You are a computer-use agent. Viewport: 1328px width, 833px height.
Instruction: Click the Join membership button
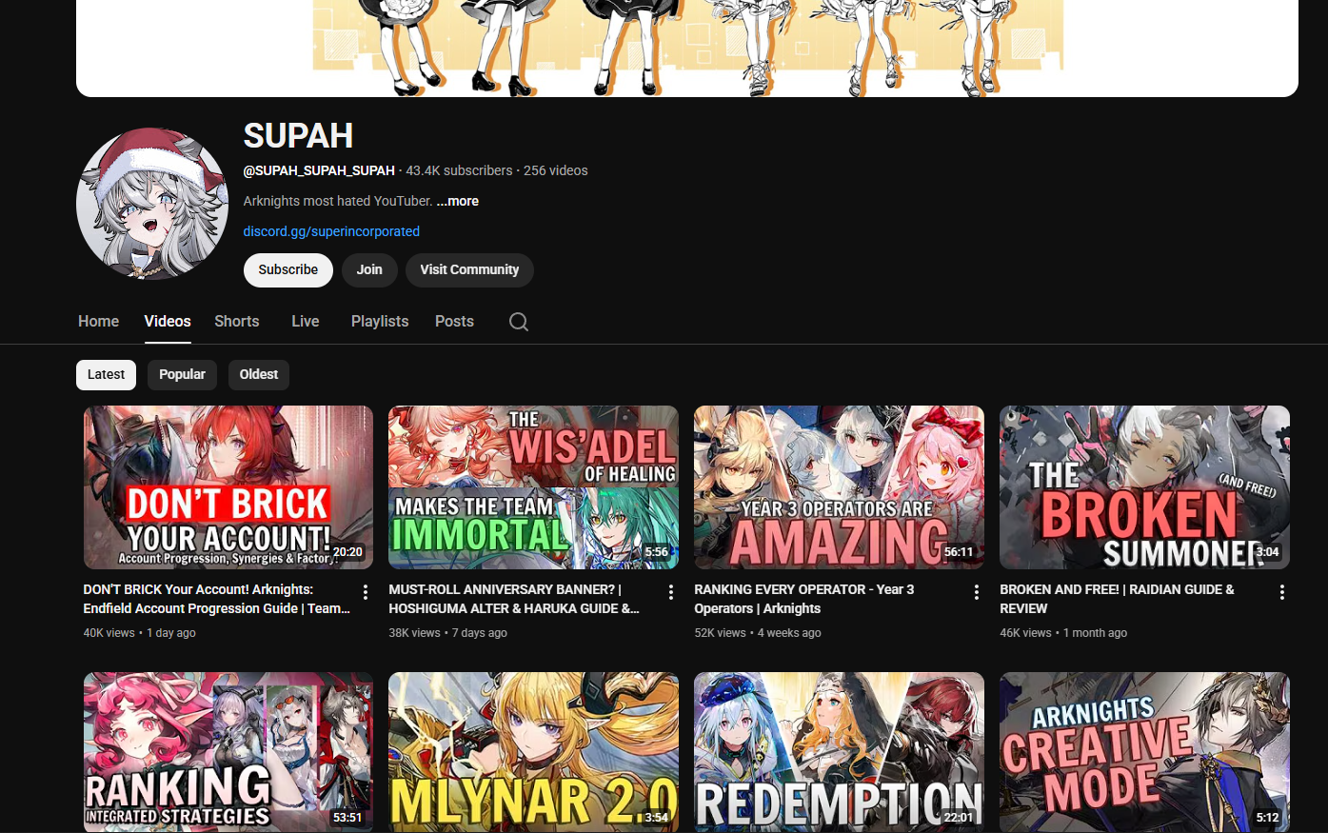[x=369, y=270]
